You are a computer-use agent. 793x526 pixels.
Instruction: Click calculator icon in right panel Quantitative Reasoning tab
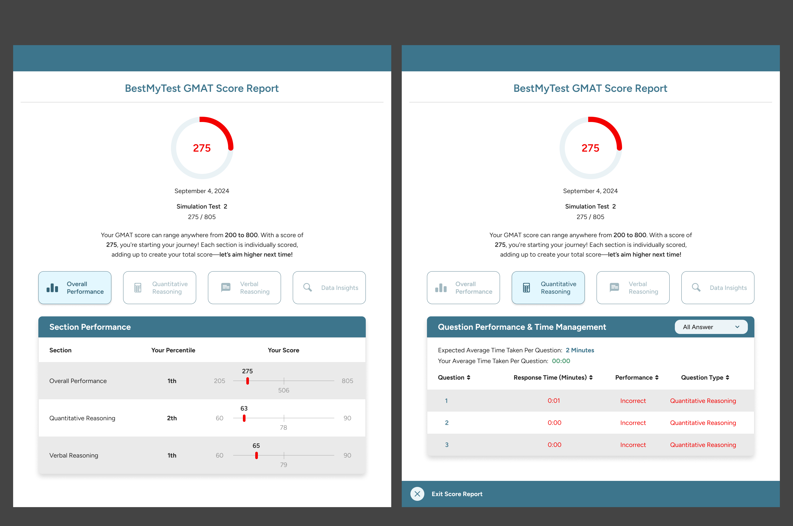(x=526, y=288)
